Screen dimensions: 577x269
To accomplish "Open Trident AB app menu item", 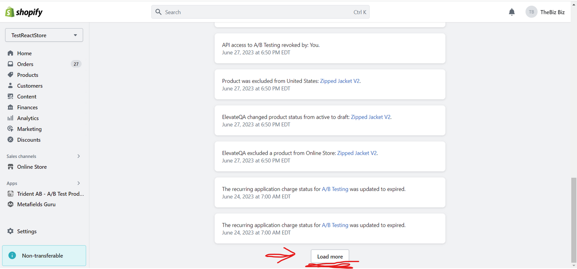I will (x=50, y=194).
